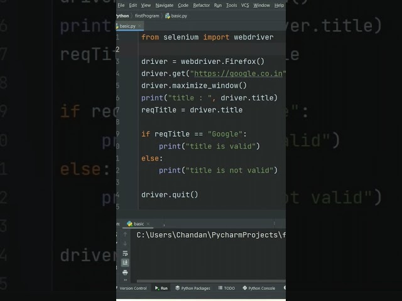Screen dimensions: 402x301
Task: Open the Version Control tool window
Action: (x=133, y=288)
